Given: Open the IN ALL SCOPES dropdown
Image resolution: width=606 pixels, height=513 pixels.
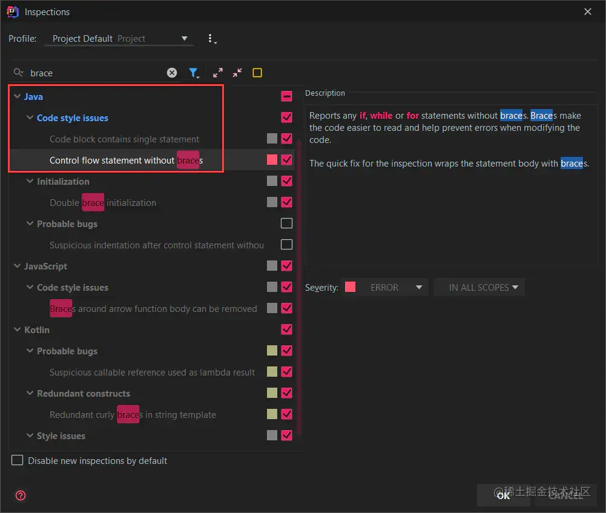Looking at the screenshot, I should click(x=479, y=287).
